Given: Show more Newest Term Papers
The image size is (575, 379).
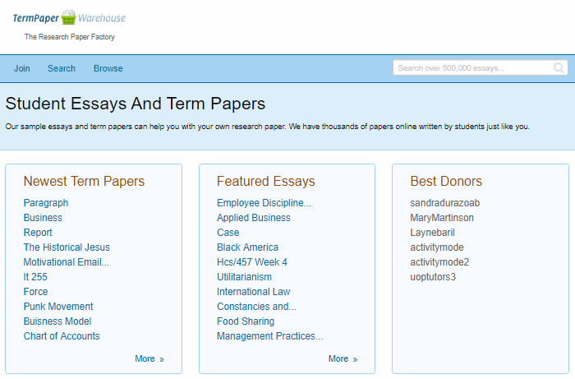Looking at the screenshot, I should tap(149, 358).
